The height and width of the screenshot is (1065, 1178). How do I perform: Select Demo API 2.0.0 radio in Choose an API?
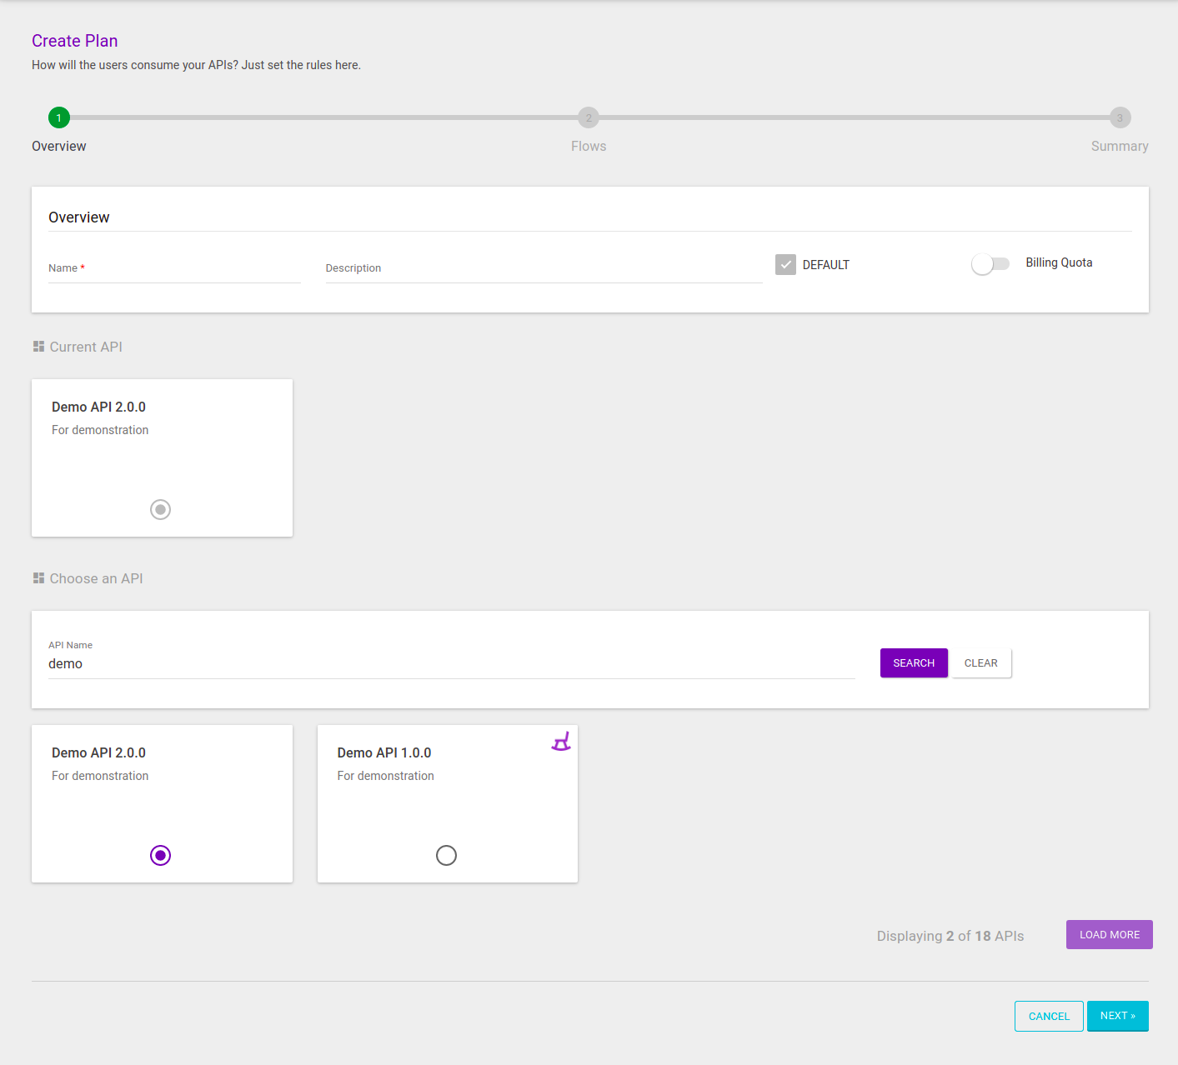point(160,855)
